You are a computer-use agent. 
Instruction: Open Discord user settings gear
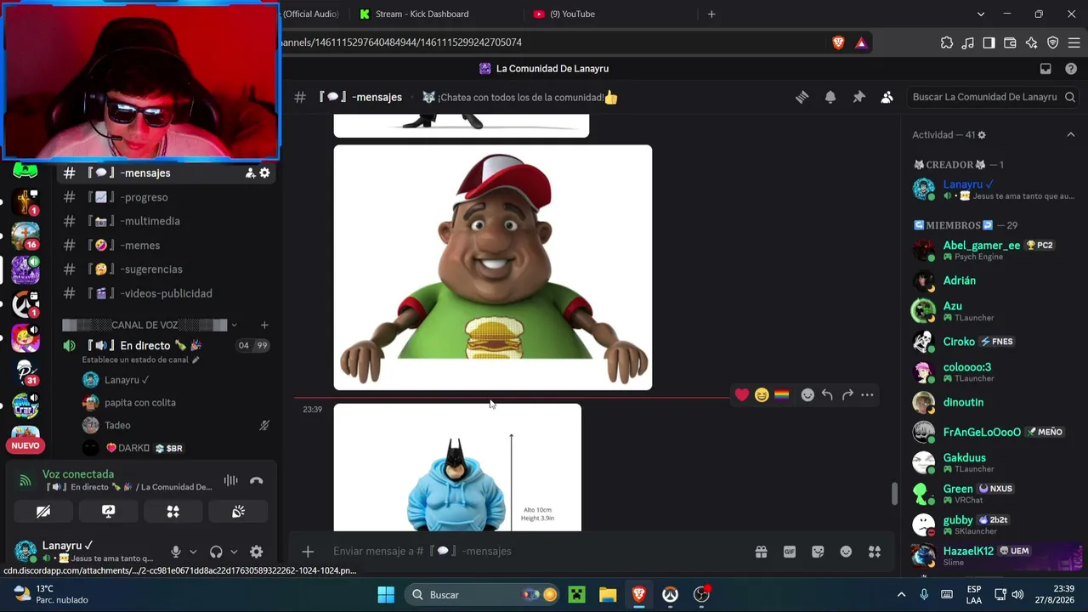tap(256, 552)
